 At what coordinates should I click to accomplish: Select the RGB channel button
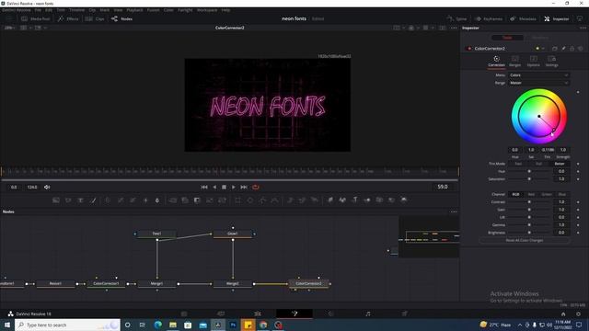(515, 194)
